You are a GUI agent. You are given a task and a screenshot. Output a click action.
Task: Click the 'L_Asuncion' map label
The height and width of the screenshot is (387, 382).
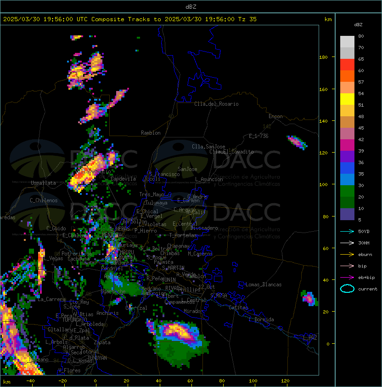209,179
